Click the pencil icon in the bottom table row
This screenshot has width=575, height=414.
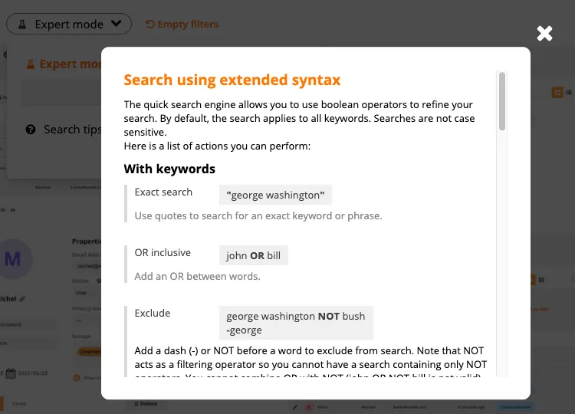tap(295, 407)
